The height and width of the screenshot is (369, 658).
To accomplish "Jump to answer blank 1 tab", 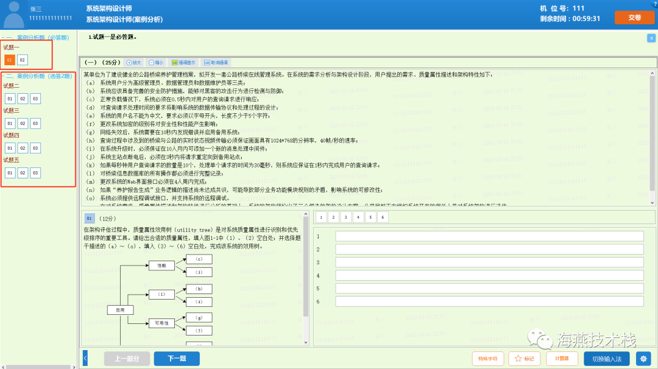I will pyautogui.click(x=321, y=217).
